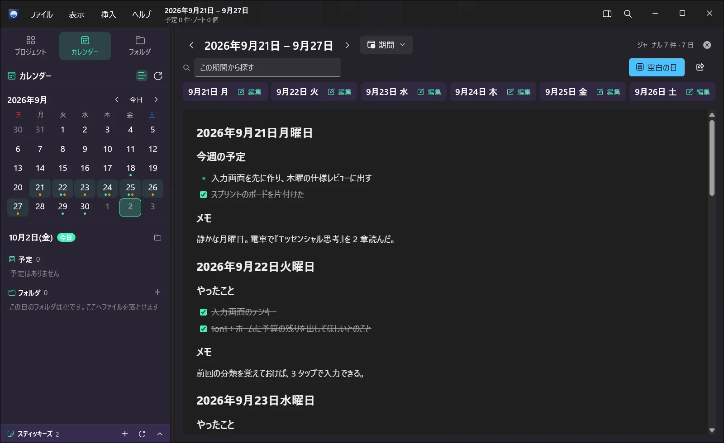Click the カレンダー panel header icon

12,76
